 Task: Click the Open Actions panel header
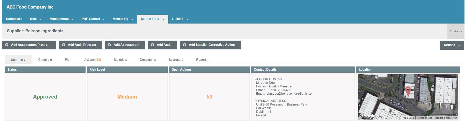click(x=209, y=70)
